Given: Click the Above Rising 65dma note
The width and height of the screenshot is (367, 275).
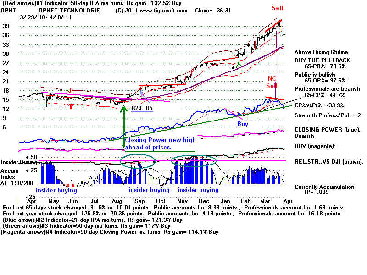Looking at the screenshot, I should pos(321,52).
